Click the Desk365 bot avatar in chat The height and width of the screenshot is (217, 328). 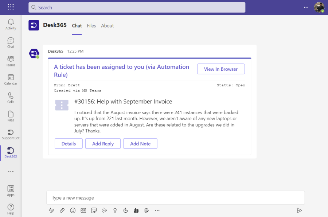(x=34, y=53)
